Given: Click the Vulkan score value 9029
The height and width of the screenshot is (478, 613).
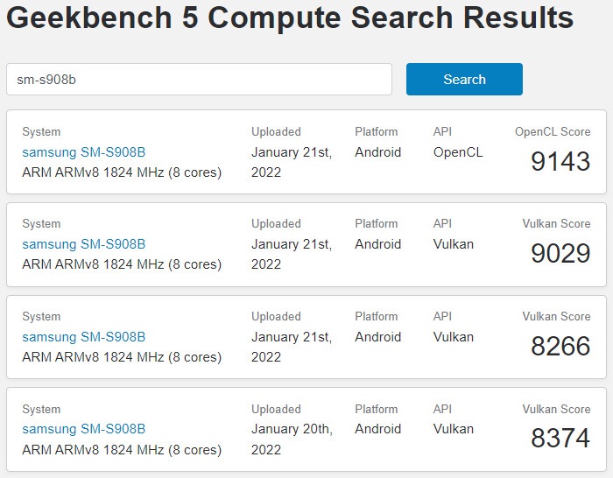Looking at the screenshot, I should tap(560, 253).
